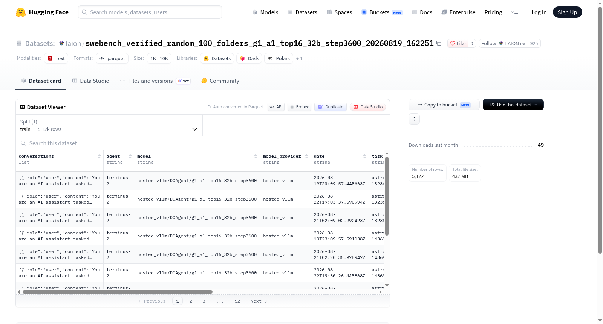Open the Pricing page
The image size is (603, 324).
pos(493,12)
